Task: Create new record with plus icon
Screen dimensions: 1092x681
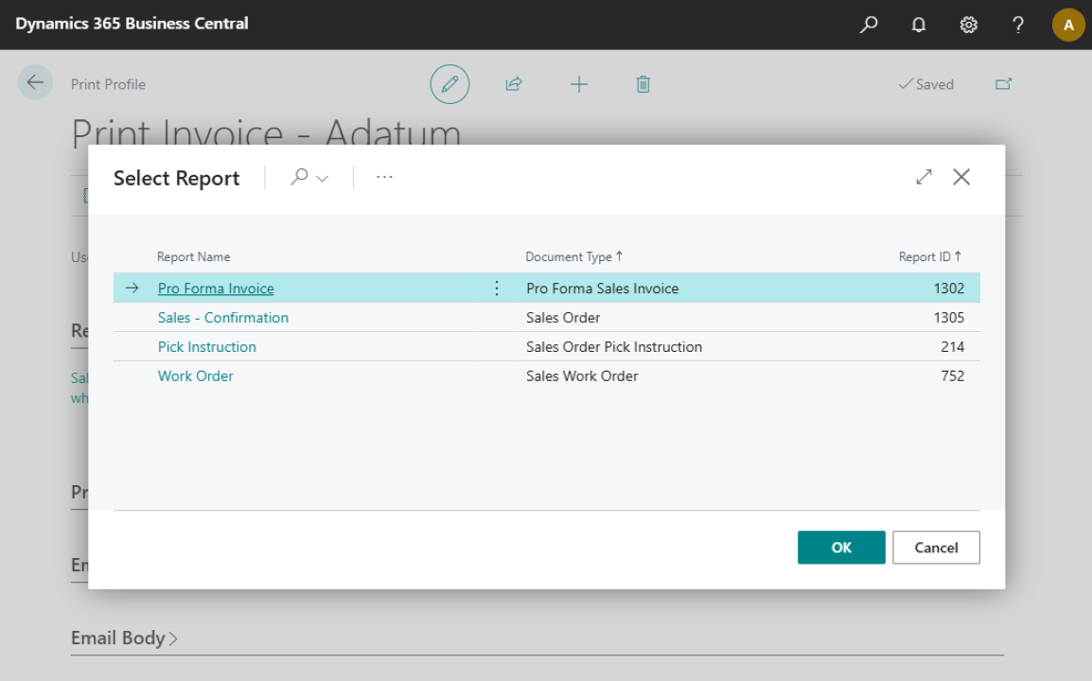Action: click(x=579, y=84)
